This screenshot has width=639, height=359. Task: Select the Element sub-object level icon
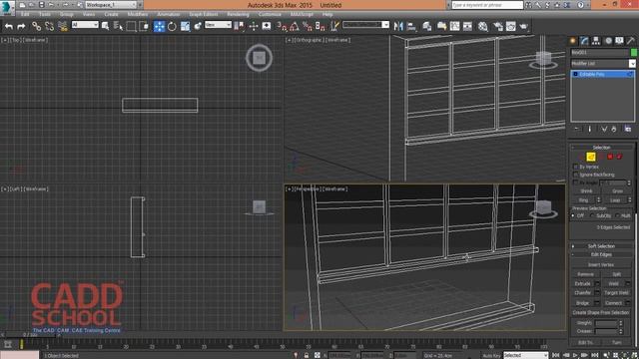(619, 157)
